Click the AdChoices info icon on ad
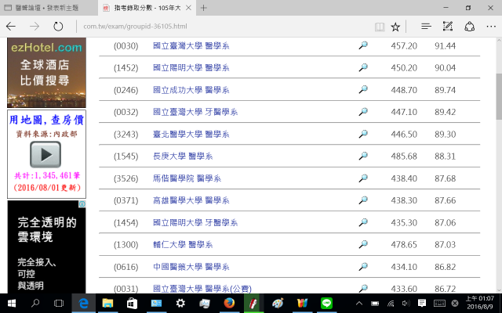Image resolution: width=502 pixels, height=313 pixels. [82, 203]
